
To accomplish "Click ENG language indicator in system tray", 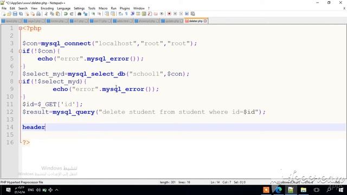I will tap(31, 190).
